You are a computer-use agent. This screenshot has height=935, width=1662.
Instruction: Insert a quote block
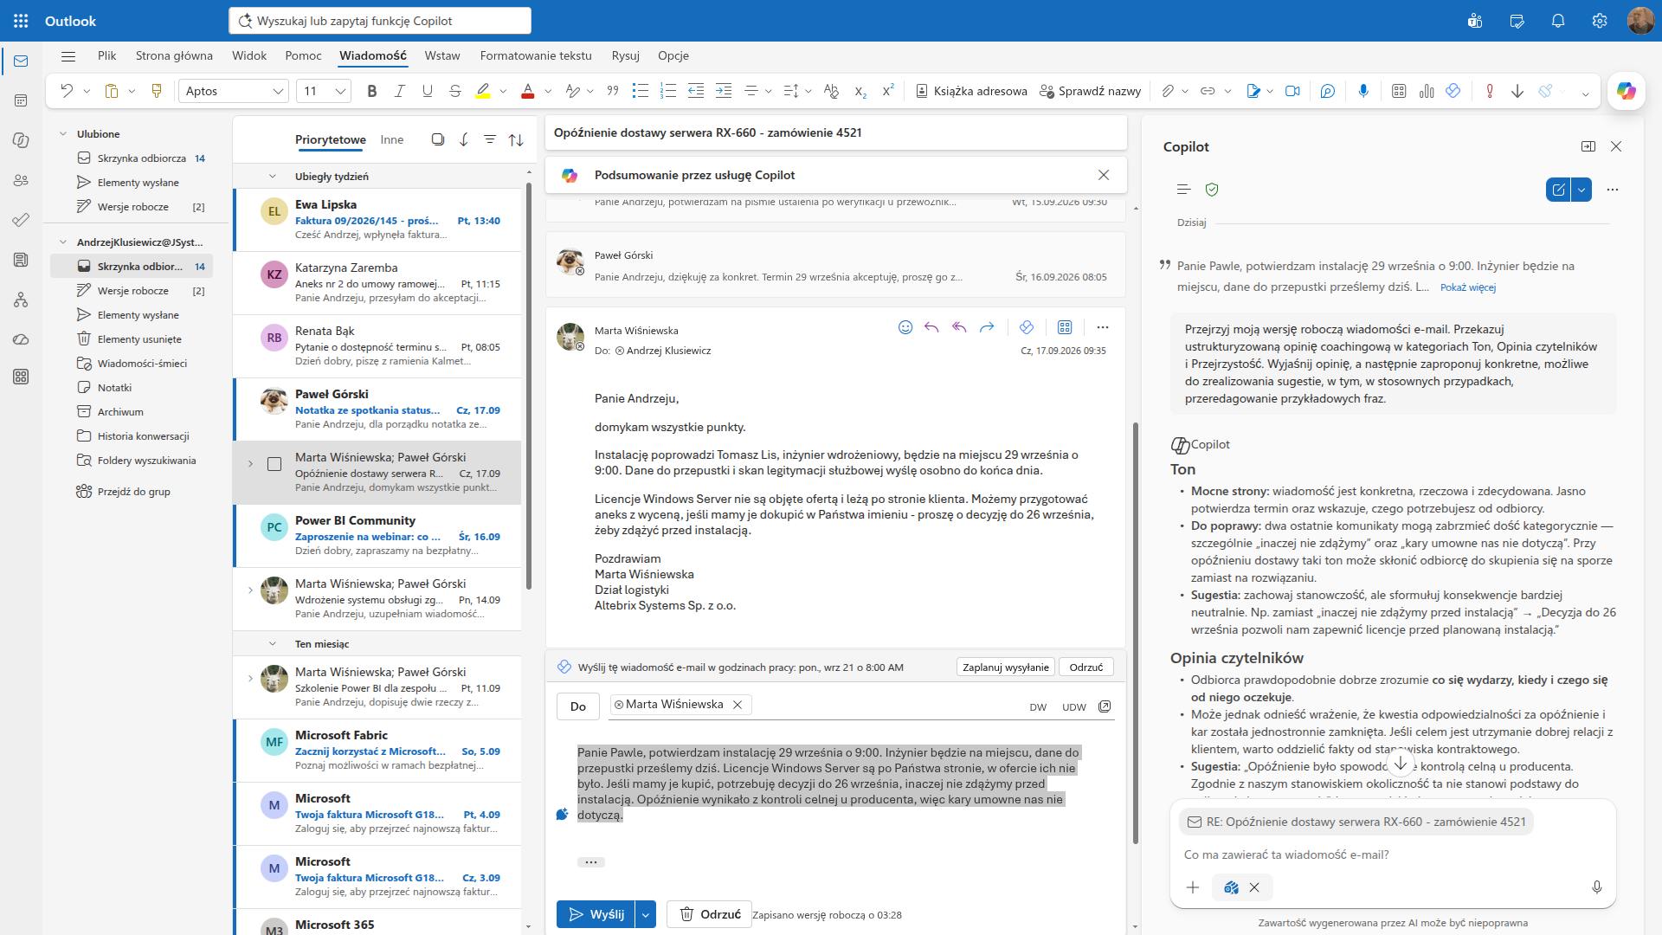click(613, 91)
